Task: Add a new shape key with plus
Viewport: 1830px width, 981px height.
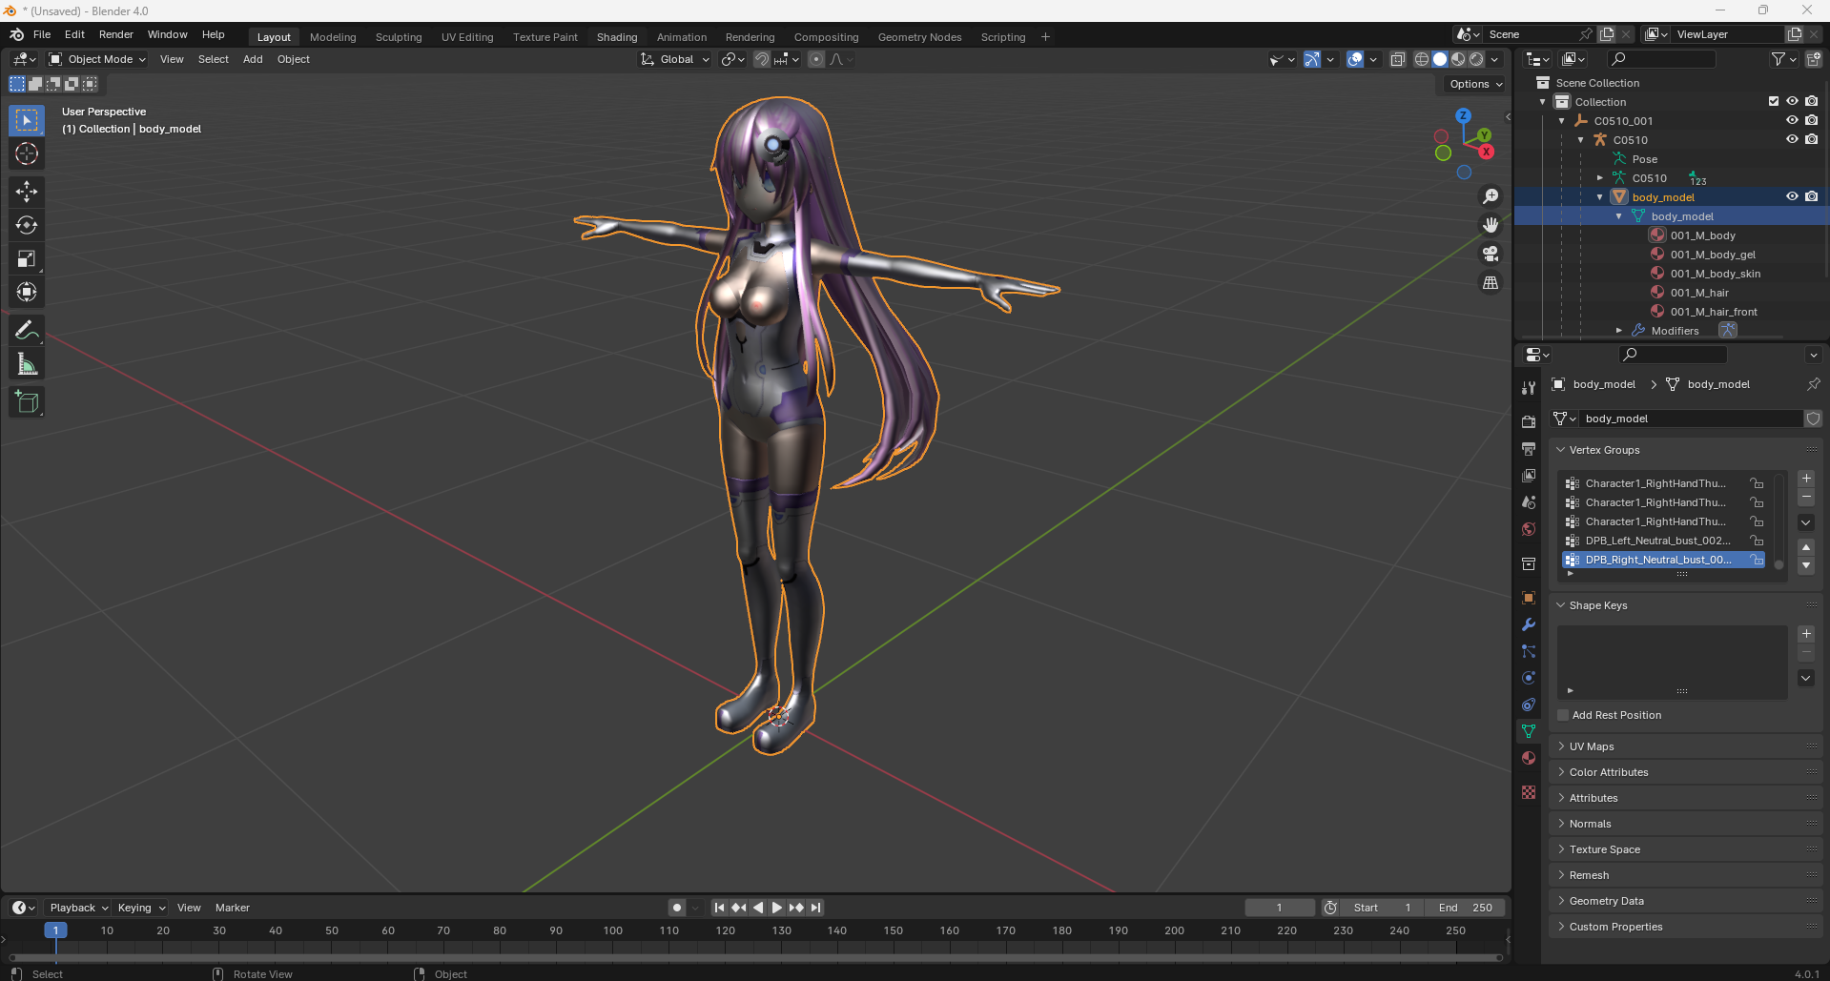Action: point(1806,634)
